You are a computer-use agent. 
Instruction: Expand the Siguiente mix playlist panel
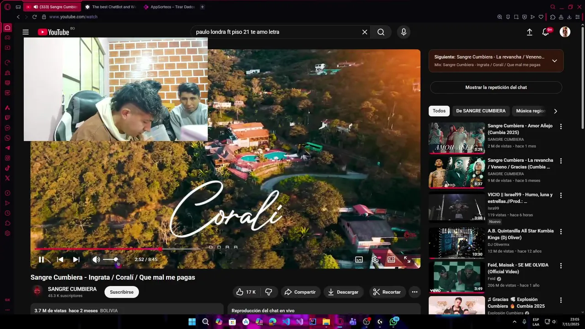point(554,61)
